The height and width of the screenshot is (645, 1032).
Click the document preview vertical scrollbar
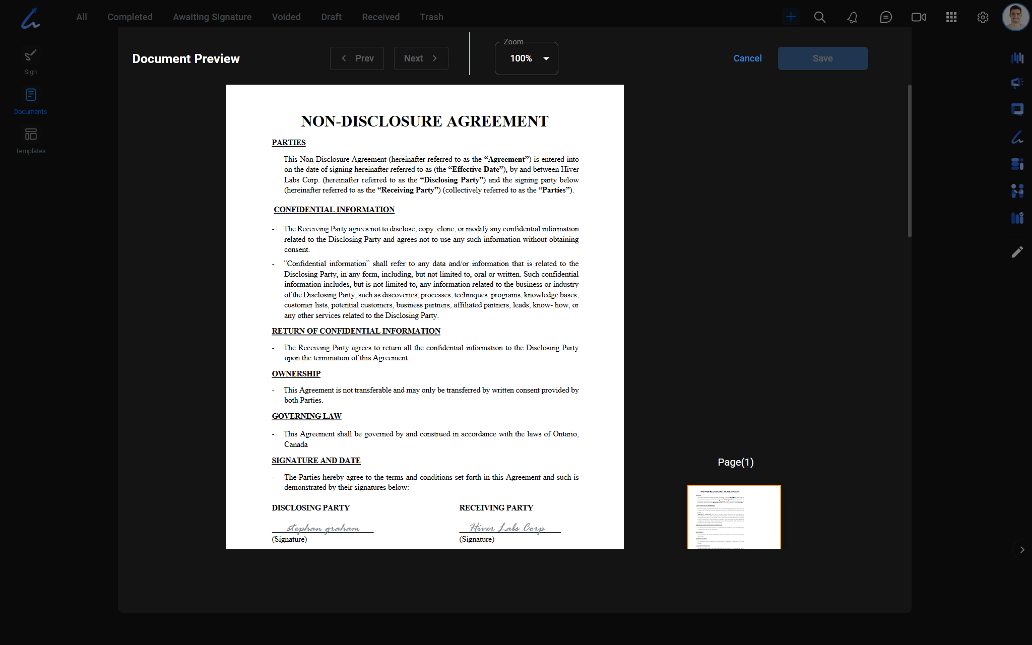click(910, 161)
